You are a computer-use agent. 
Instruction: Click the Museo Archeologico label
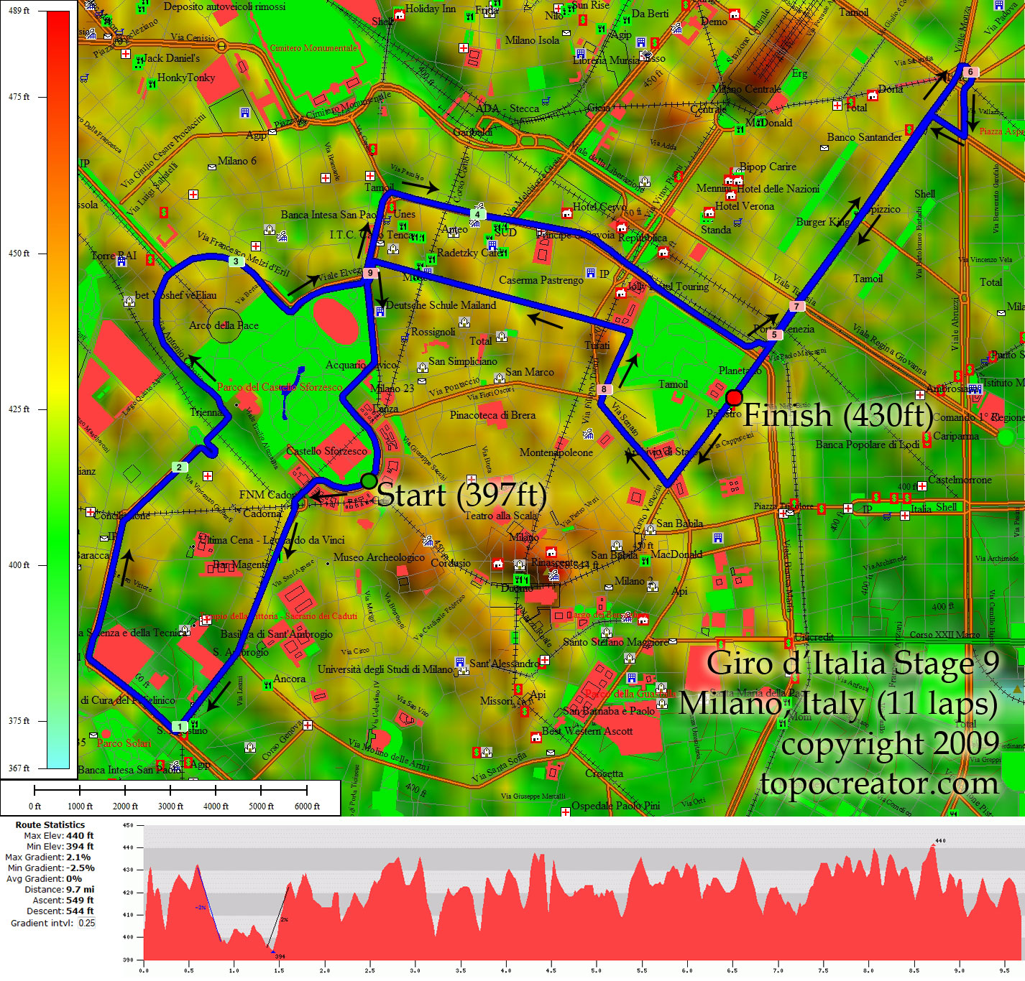tap(379, 557)
